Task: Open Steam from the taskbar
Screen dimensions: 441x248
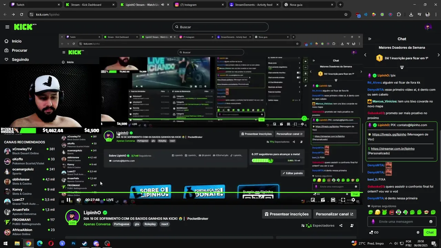Action: click(85, 244)
